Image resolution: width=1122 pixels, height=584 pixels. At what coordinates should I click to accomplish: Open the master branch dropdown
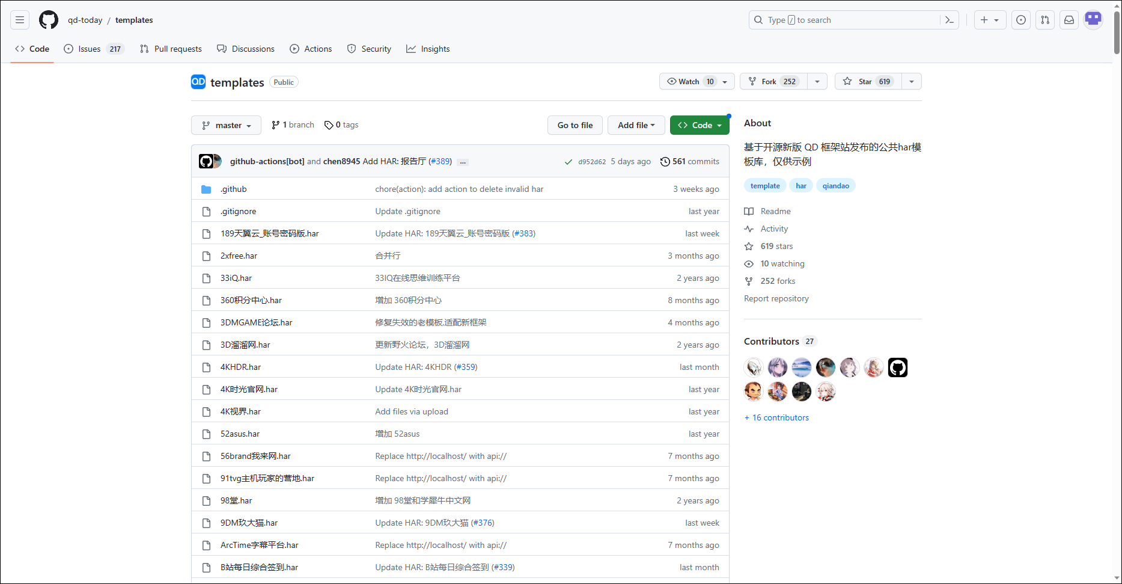pyautogui.click(x=226, y=125)
